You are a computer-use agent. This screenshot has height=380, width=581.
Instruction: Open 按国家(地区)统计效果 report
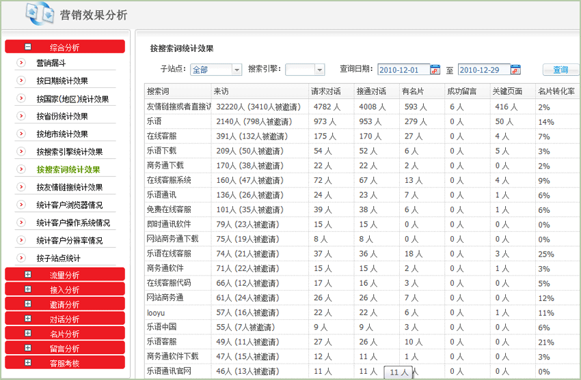(x=72, y=99)
